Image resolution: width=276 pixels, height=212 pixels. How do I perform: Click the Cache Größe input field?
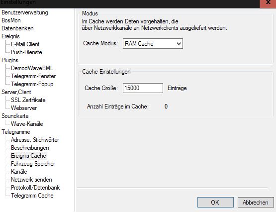pos(143,88)
